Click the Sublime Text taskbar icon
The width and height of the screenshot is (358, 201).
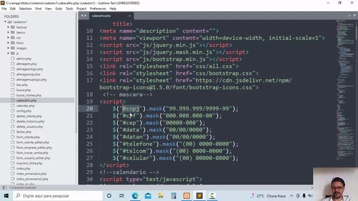(x=199, y=195)
